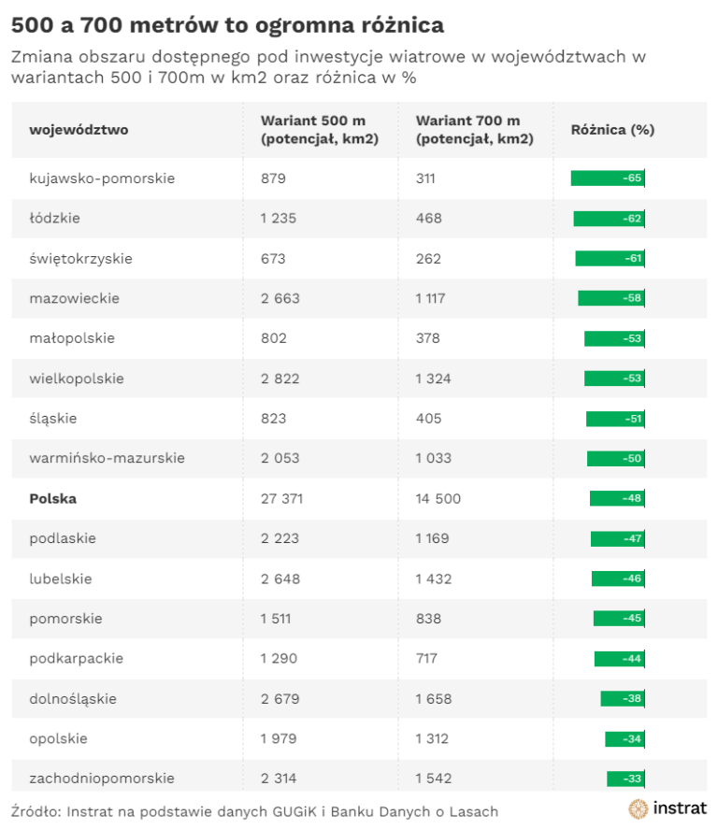718x829 pixels.
Task: Select the Polska row label
Action: (x=52, y=499)
